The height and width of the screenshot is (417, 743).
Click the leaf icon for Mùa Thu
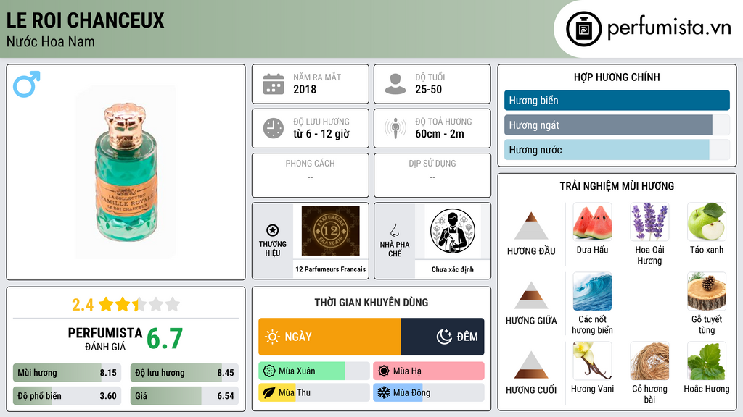coord(269,392)
